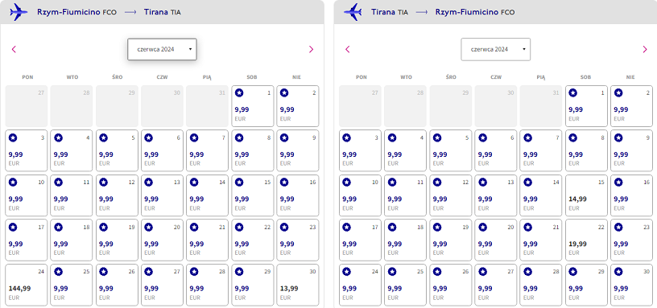Click the star badge on June 17 Tirana-Rzym

tap(347, 228)
